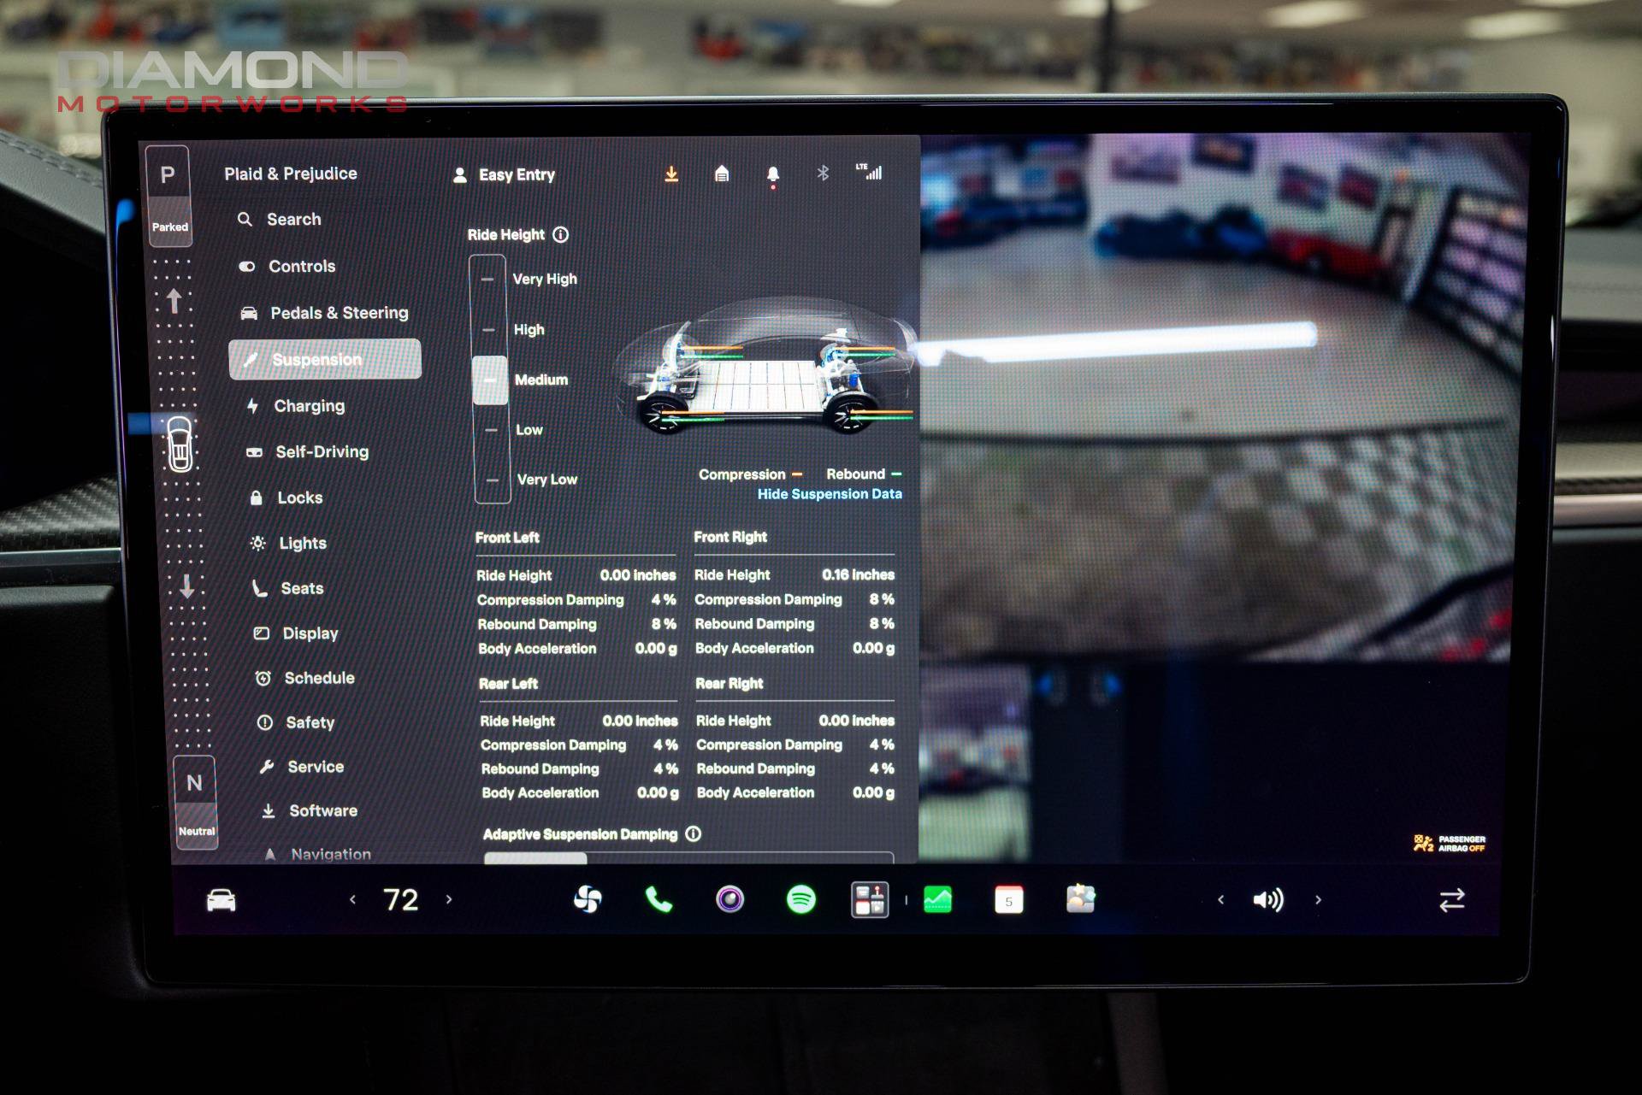This screenshot has width=1642, height=1095.
Task: Open the app launcher icon
Action: [x=870, y=900]
